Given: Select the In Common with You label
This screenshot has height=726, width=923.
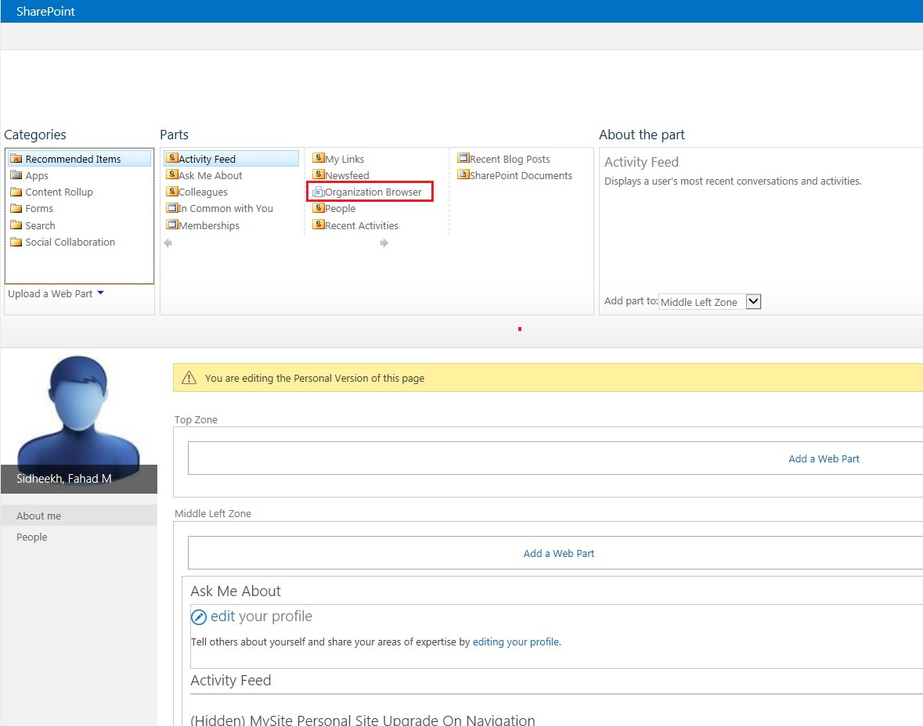Looking at the screenshot, I should coord(225,208).
